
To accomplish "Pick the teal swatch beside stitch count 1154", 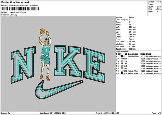I will coord(122,68).
